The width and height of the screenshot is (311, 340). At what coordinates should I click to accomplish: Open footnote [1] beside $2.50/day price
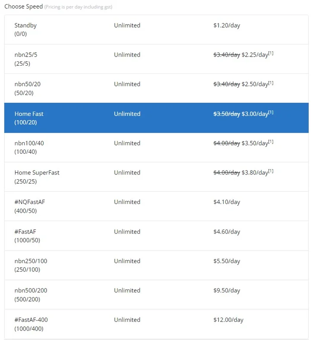(x=271, y=83)
